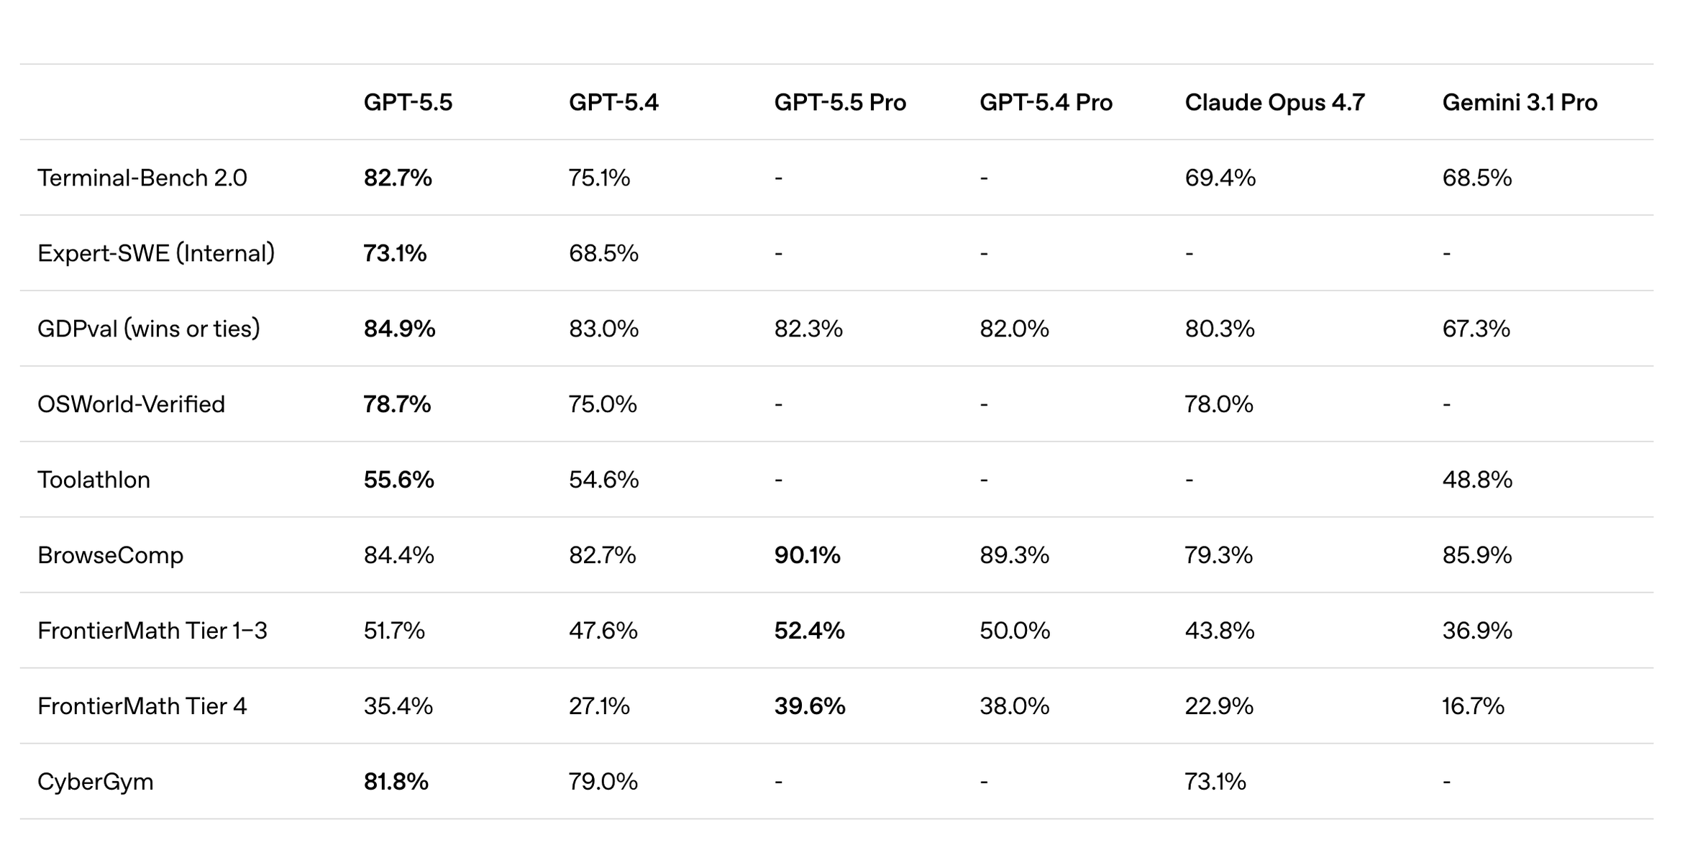Screen dimensions: 1685x863
Task: Click the Claude Opus 4.7 header
Action: (x=1274, y=102)
